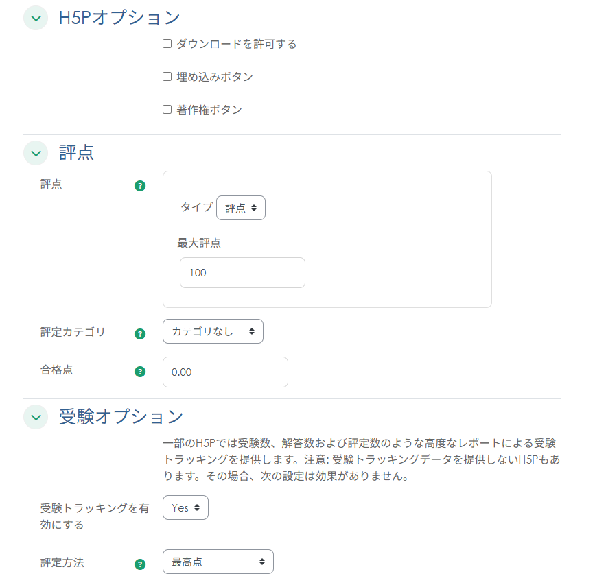
Task: Click help icon beside 評定カテゴリ
Action: coord(140,334)
